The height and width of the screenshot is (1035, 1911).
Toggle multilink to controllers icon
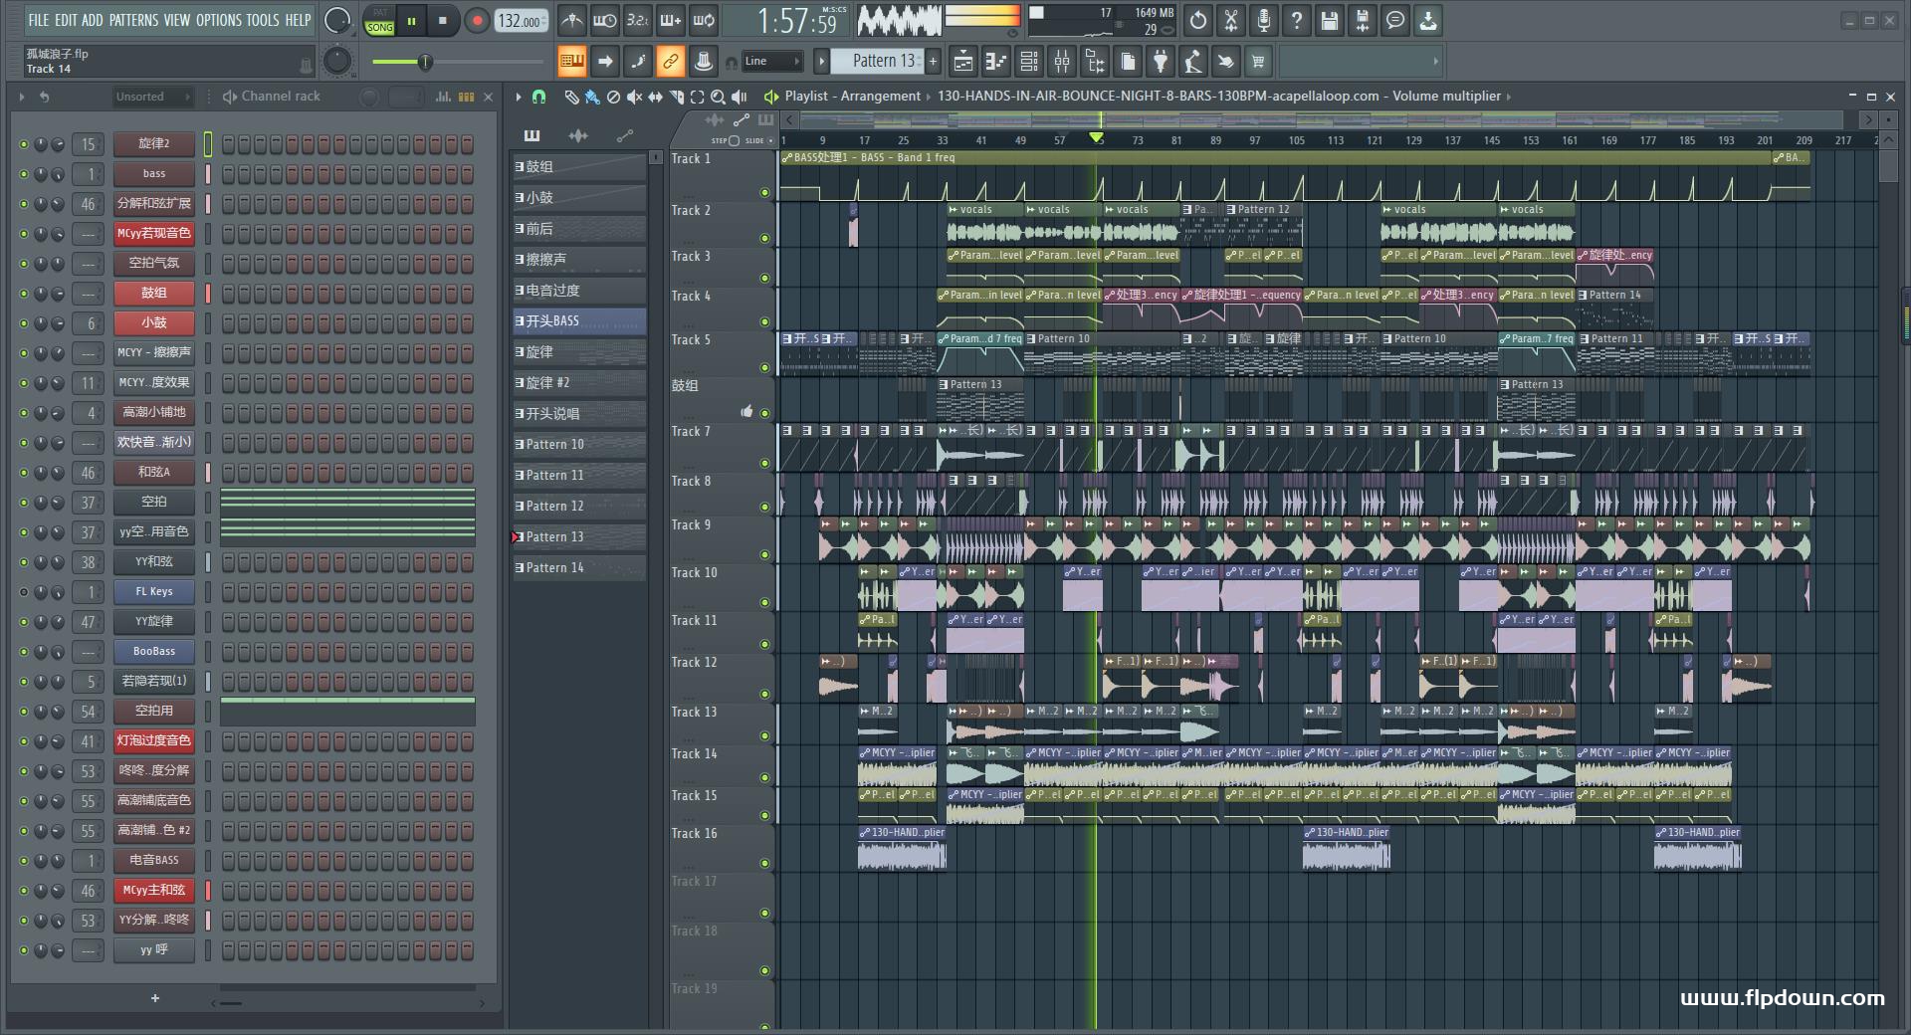tap(703, 62)
